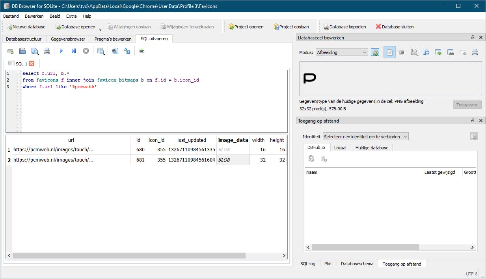
Task: Click the binoculars find icon in SQL toolbar
Action: click(x=115, y=51)
